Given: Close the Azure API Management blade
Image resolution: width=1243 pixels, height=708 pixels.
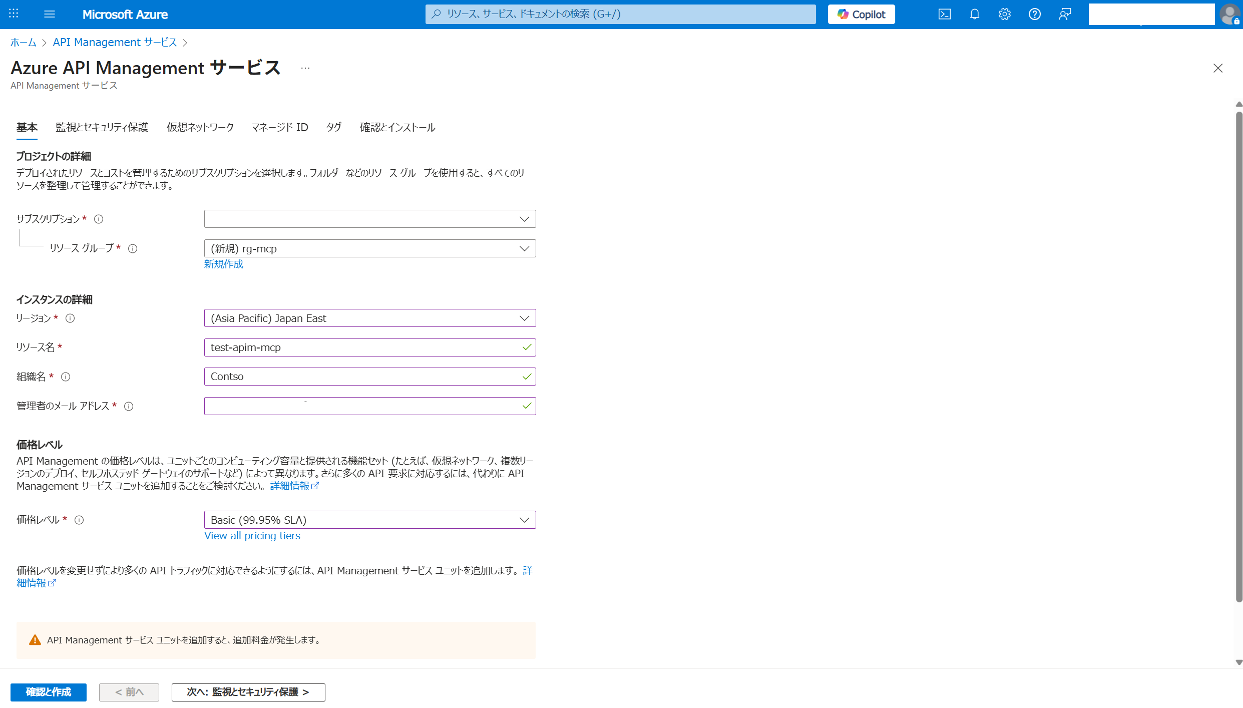Looking at the screenshot, I should (1218, 68).
